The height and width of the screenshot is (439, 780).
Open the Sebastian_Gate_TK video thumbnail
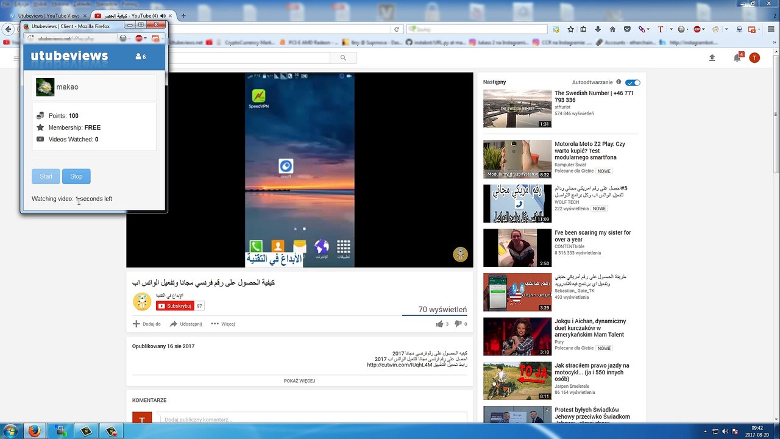(517, 292)
